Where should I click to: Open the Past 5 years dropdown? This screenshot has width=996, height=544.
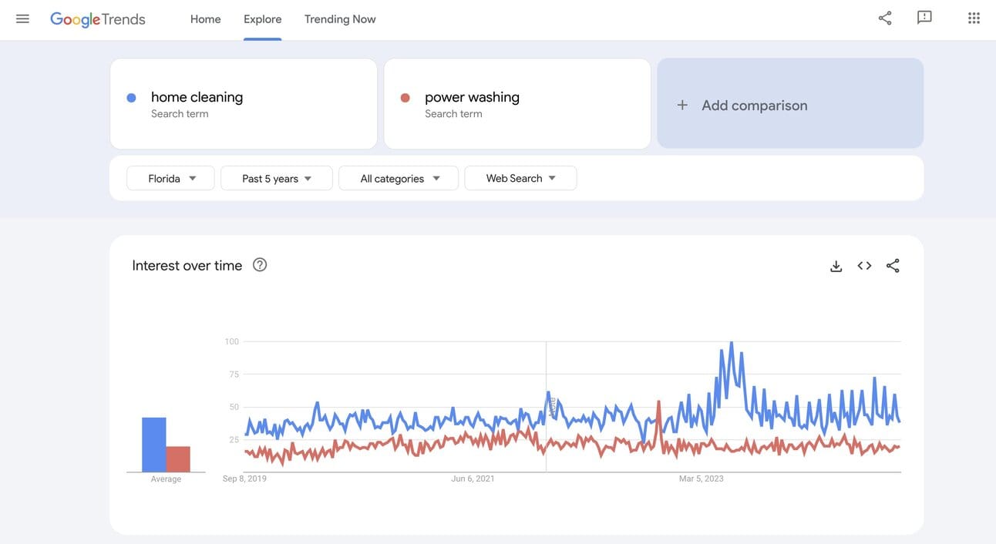(276, 178)
